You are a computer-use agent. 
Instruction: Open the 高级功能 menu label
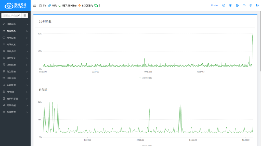point(11,105)
